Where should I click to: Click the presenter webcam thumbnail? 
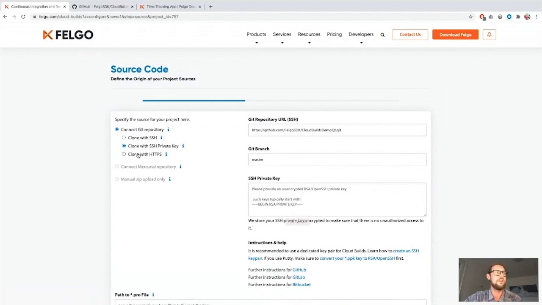(x=498, y=280)
